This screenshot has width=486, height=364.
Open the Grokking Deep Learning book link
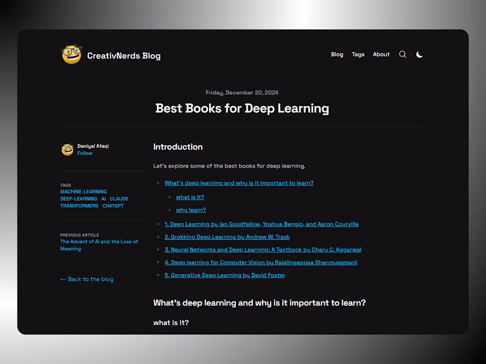point(227,237)
